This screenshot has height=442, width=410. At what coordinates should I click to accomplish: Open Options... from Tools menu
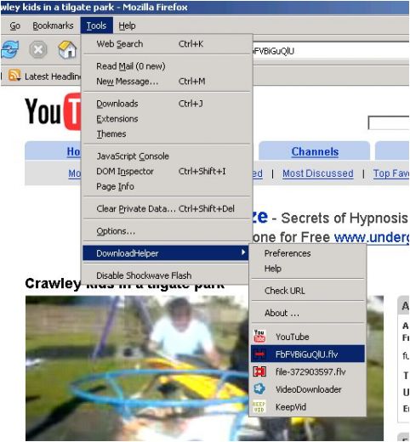pos(167,231)
